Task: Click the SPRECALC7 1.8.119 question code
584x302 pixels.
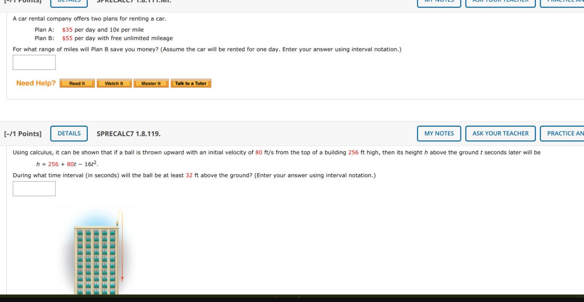Action: point(128,134)
